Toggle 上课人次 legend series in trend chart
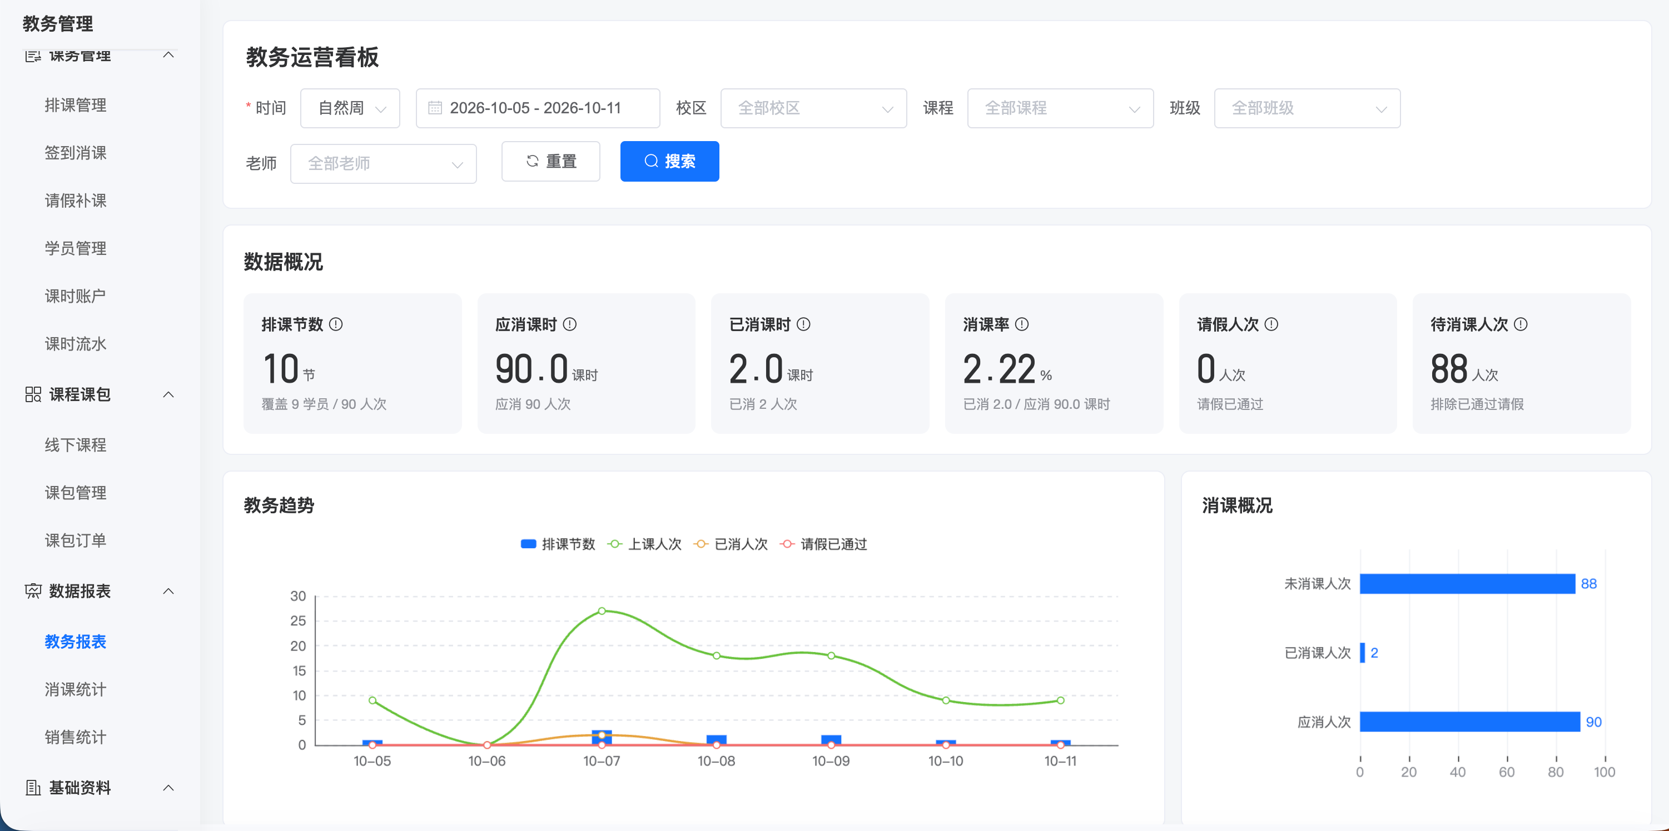 click(644, 544)
